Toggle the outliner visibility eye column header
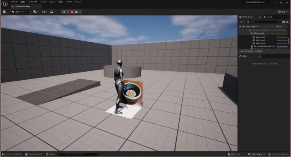291x157 pixels. point(240,26)
